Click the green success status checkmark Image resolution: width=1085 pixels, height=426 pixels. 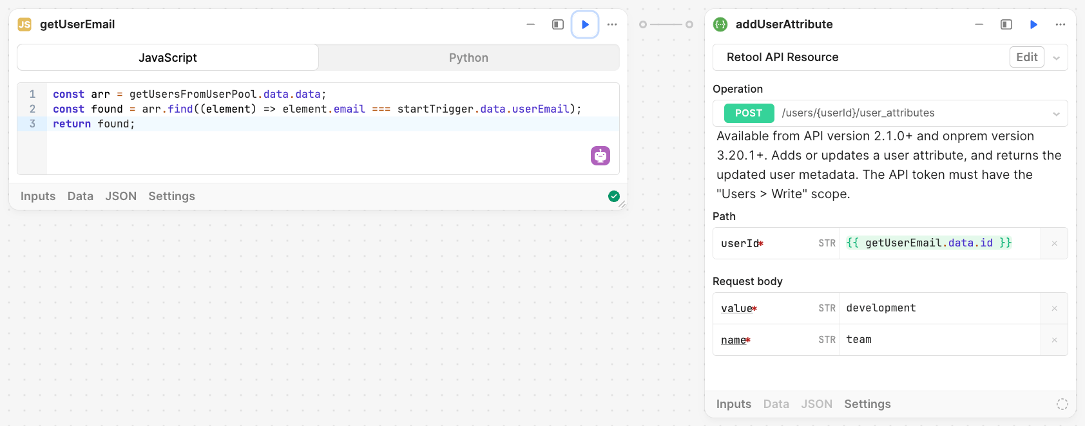(614, 196)
